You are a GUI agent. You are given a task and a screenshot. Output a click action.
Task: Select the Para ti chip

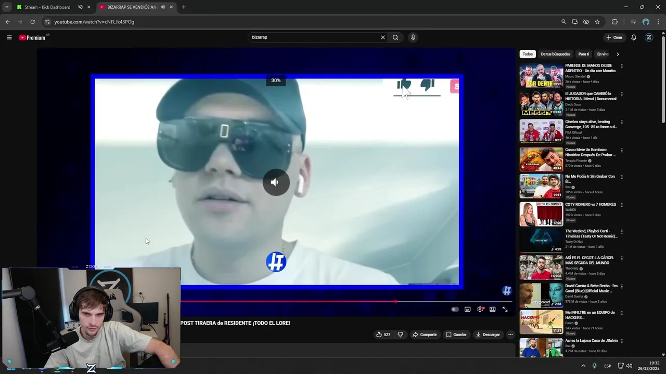click(584, 54)
